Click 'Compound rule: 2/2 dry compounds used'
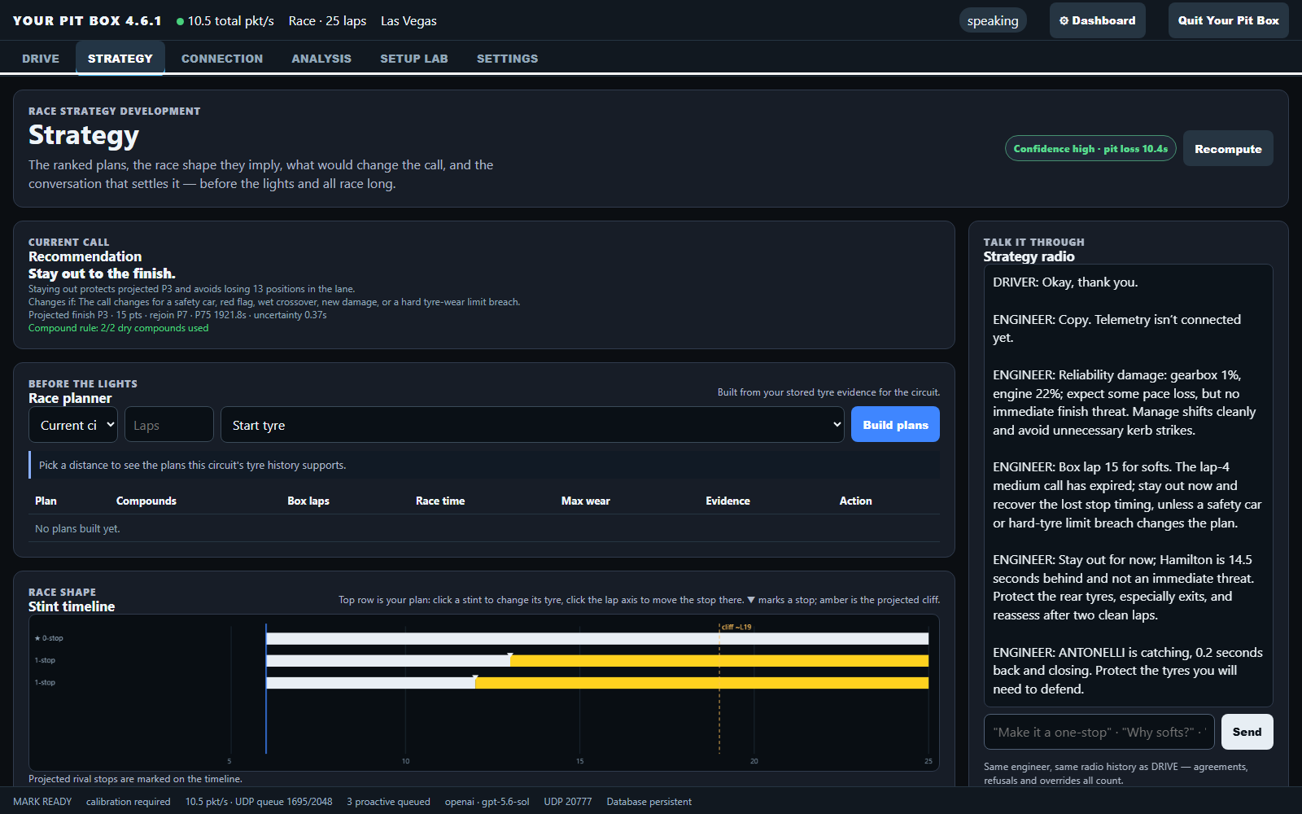Viewport: 1302px width, 814px height. [118, 328]
